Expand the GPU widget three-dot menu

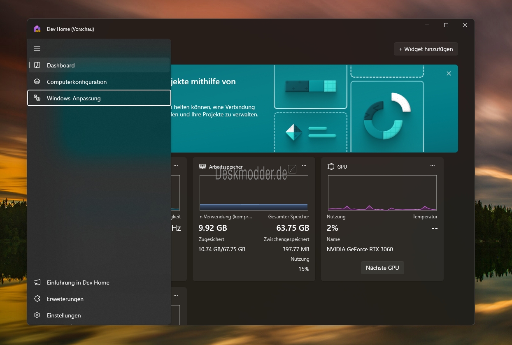click(433, 166)
